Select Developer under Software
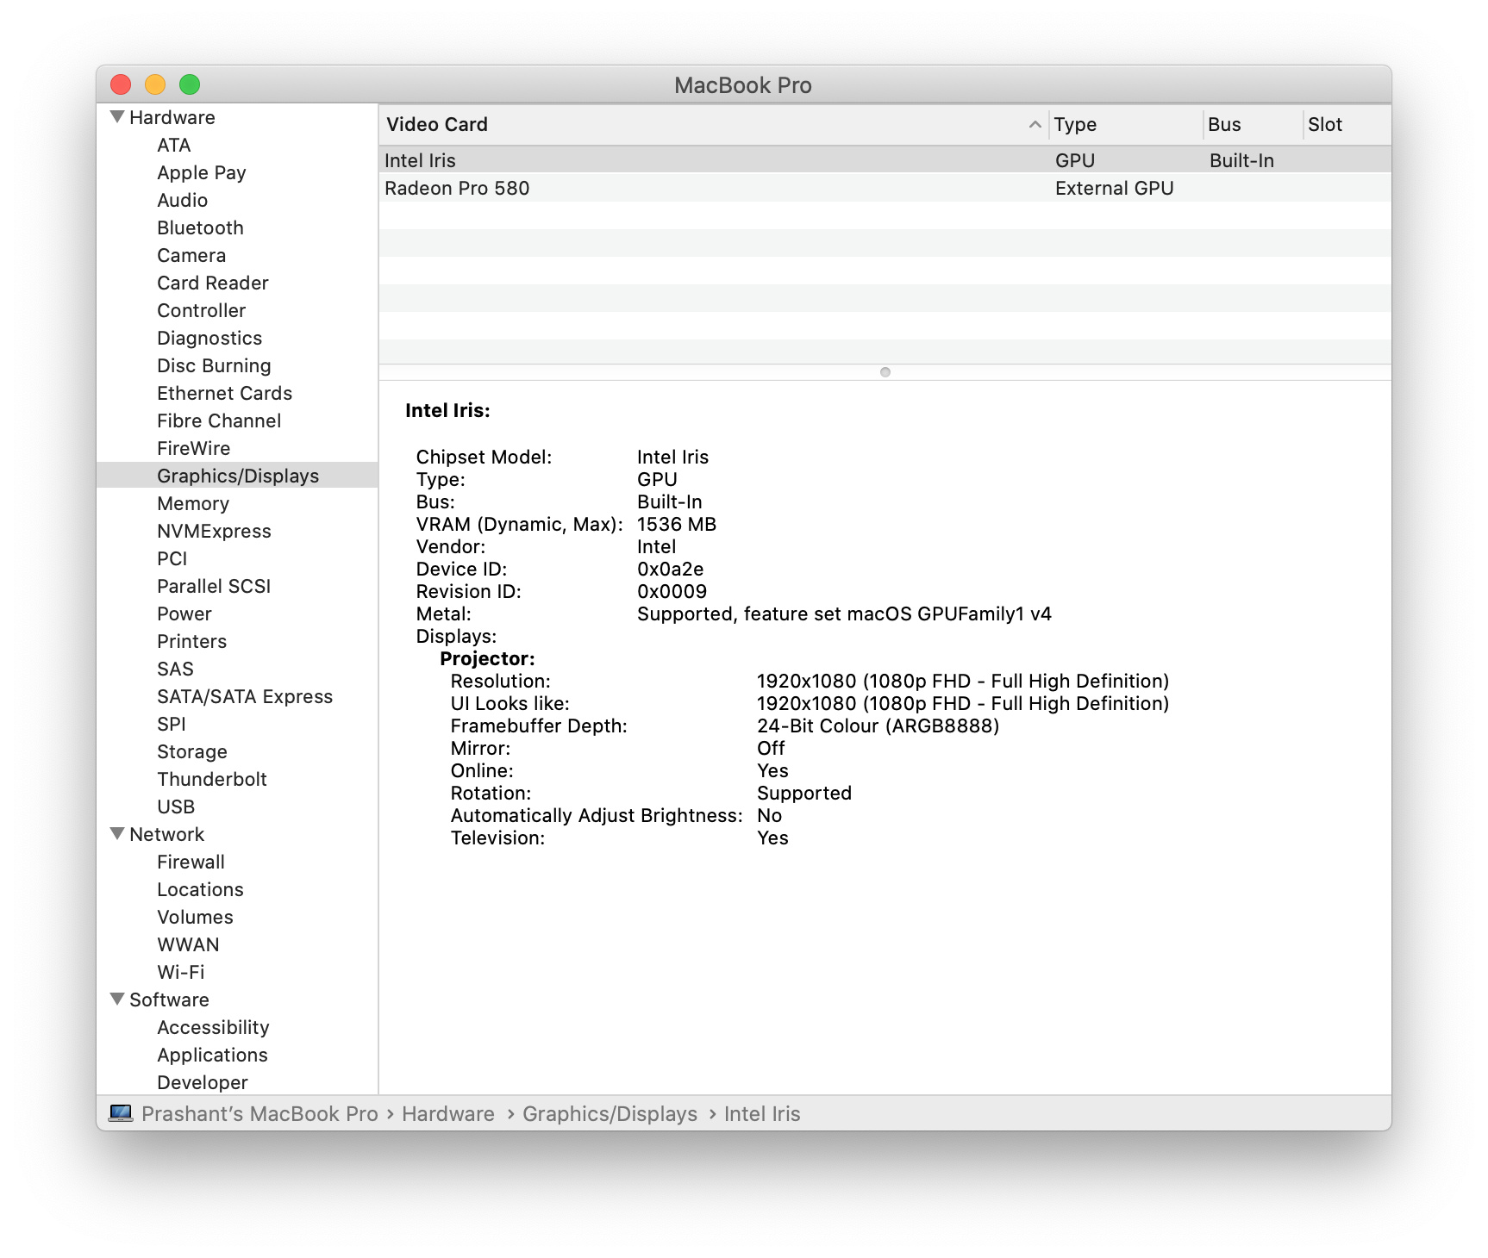Viewport: 1488px width, 1258px height. pos(202,1082)
